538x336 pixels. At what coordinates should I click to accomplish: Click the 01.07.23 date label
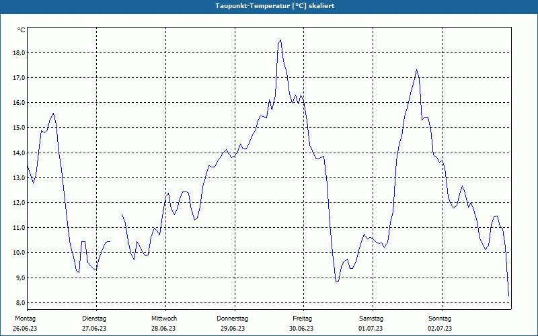click(371, 329)
